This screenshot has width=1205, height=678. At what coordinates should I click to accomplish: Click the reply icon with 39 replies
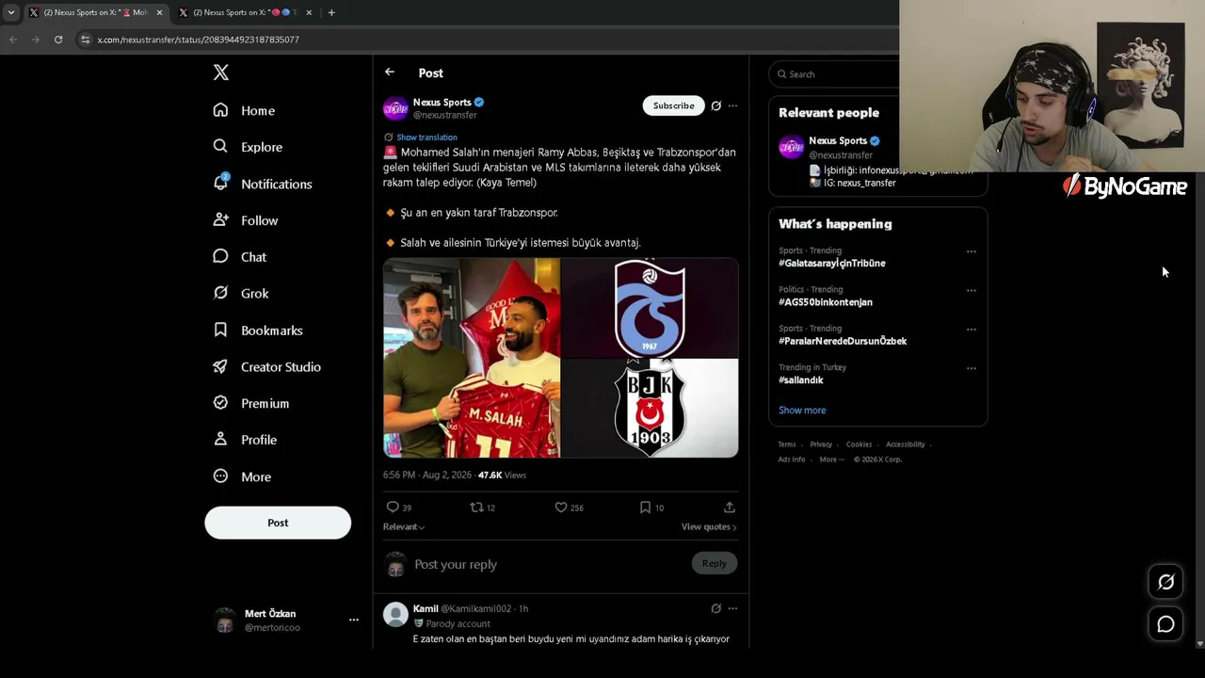394,508
